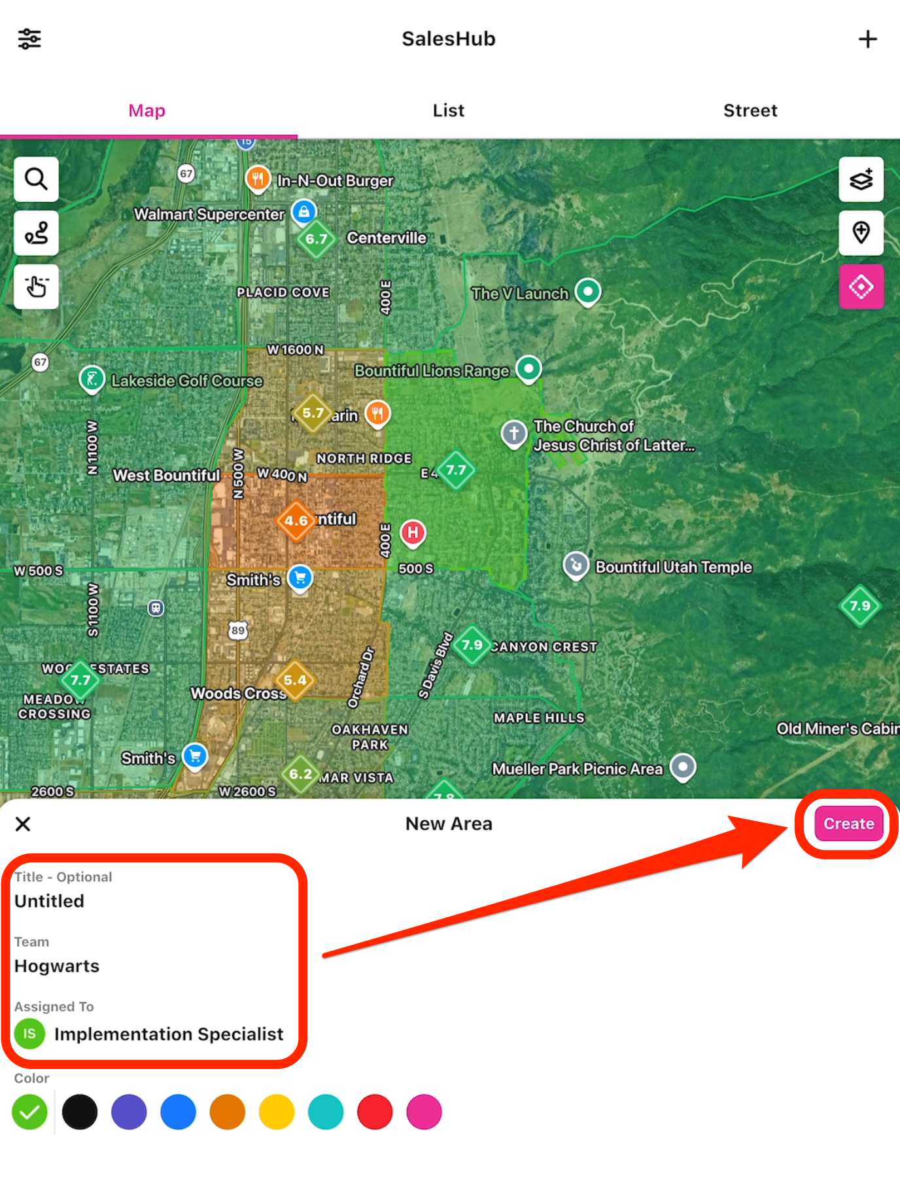900x1179 pixels.
Task: Open the map search tool
Action: coord(36,179)
